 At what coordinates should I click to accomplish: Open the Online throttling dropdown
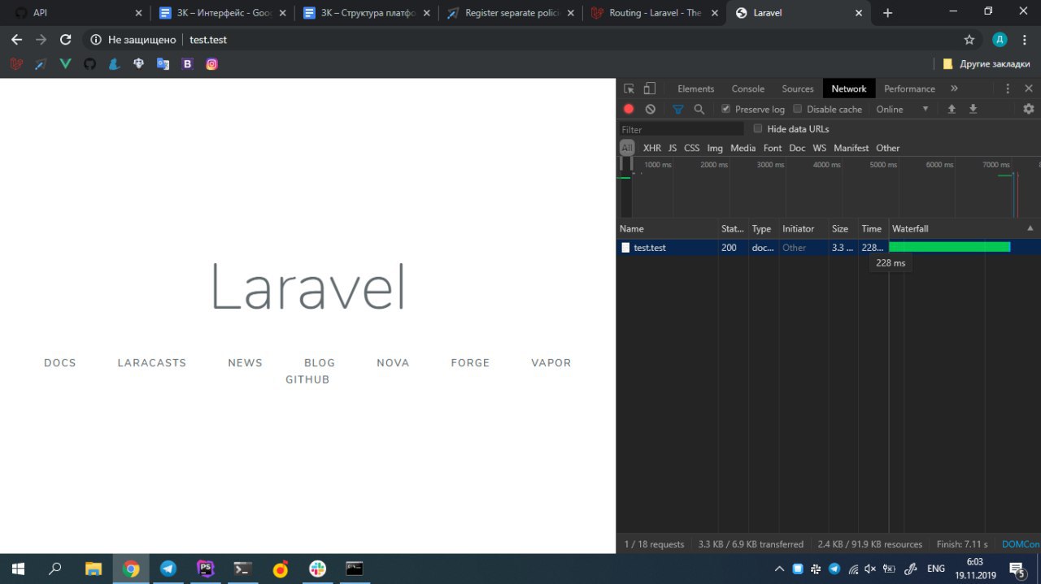[902, 109]
